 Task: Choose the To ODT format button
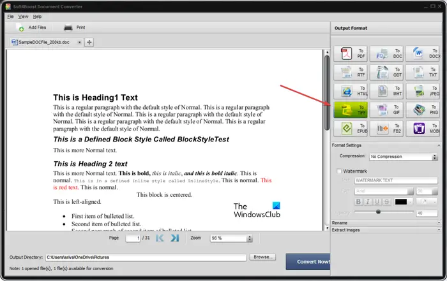(386, 72)
